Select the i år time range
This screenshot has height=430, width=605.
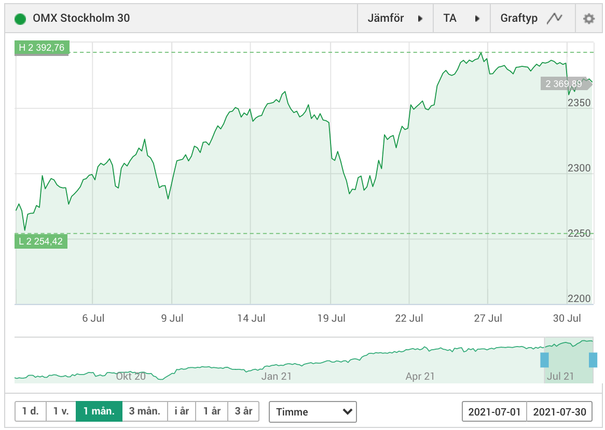coord(182,411)
